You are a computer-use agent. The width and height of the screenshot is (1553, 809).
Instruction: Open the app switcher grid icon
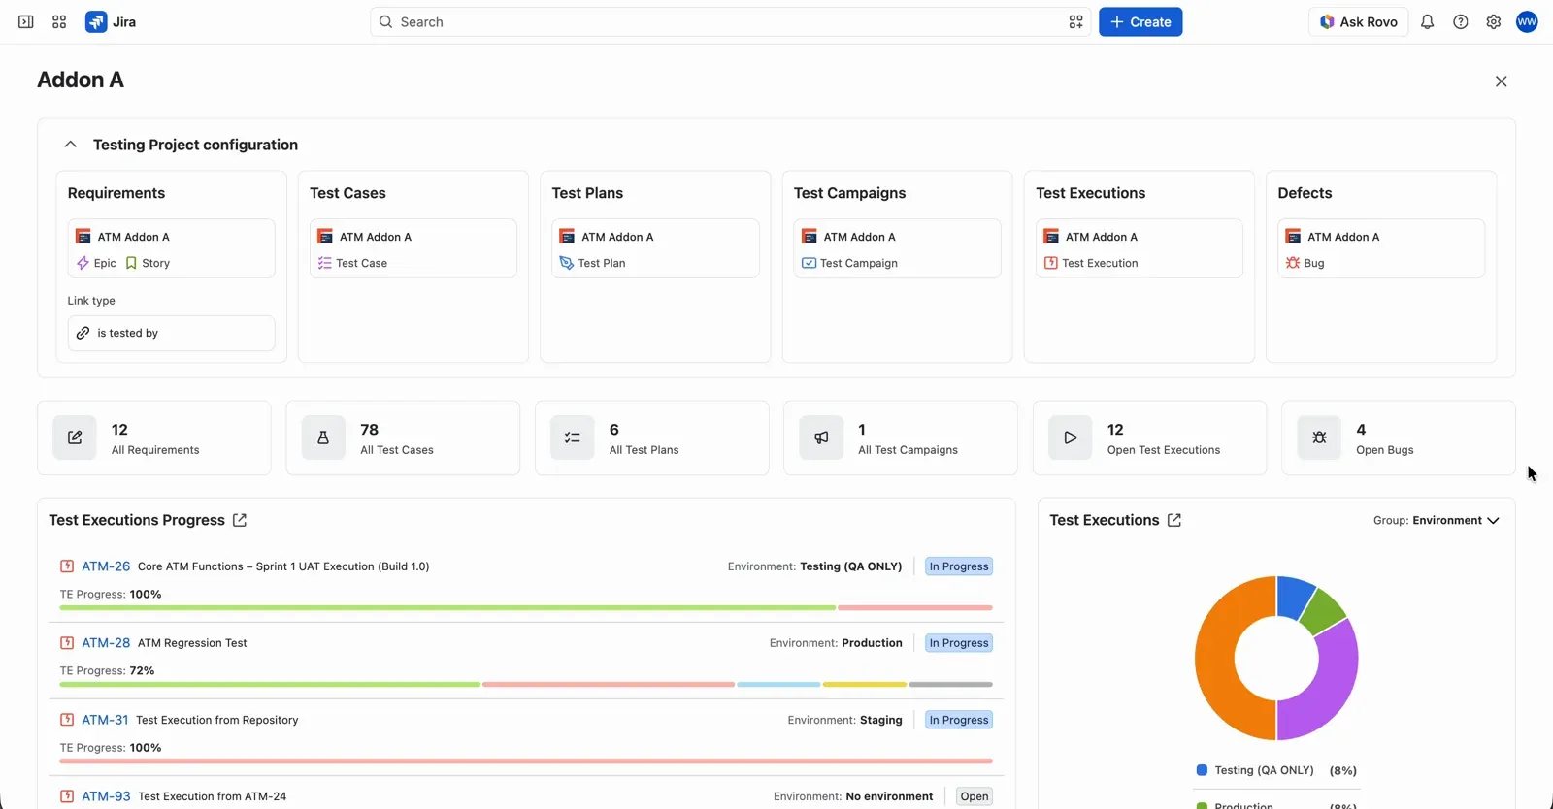59,21
